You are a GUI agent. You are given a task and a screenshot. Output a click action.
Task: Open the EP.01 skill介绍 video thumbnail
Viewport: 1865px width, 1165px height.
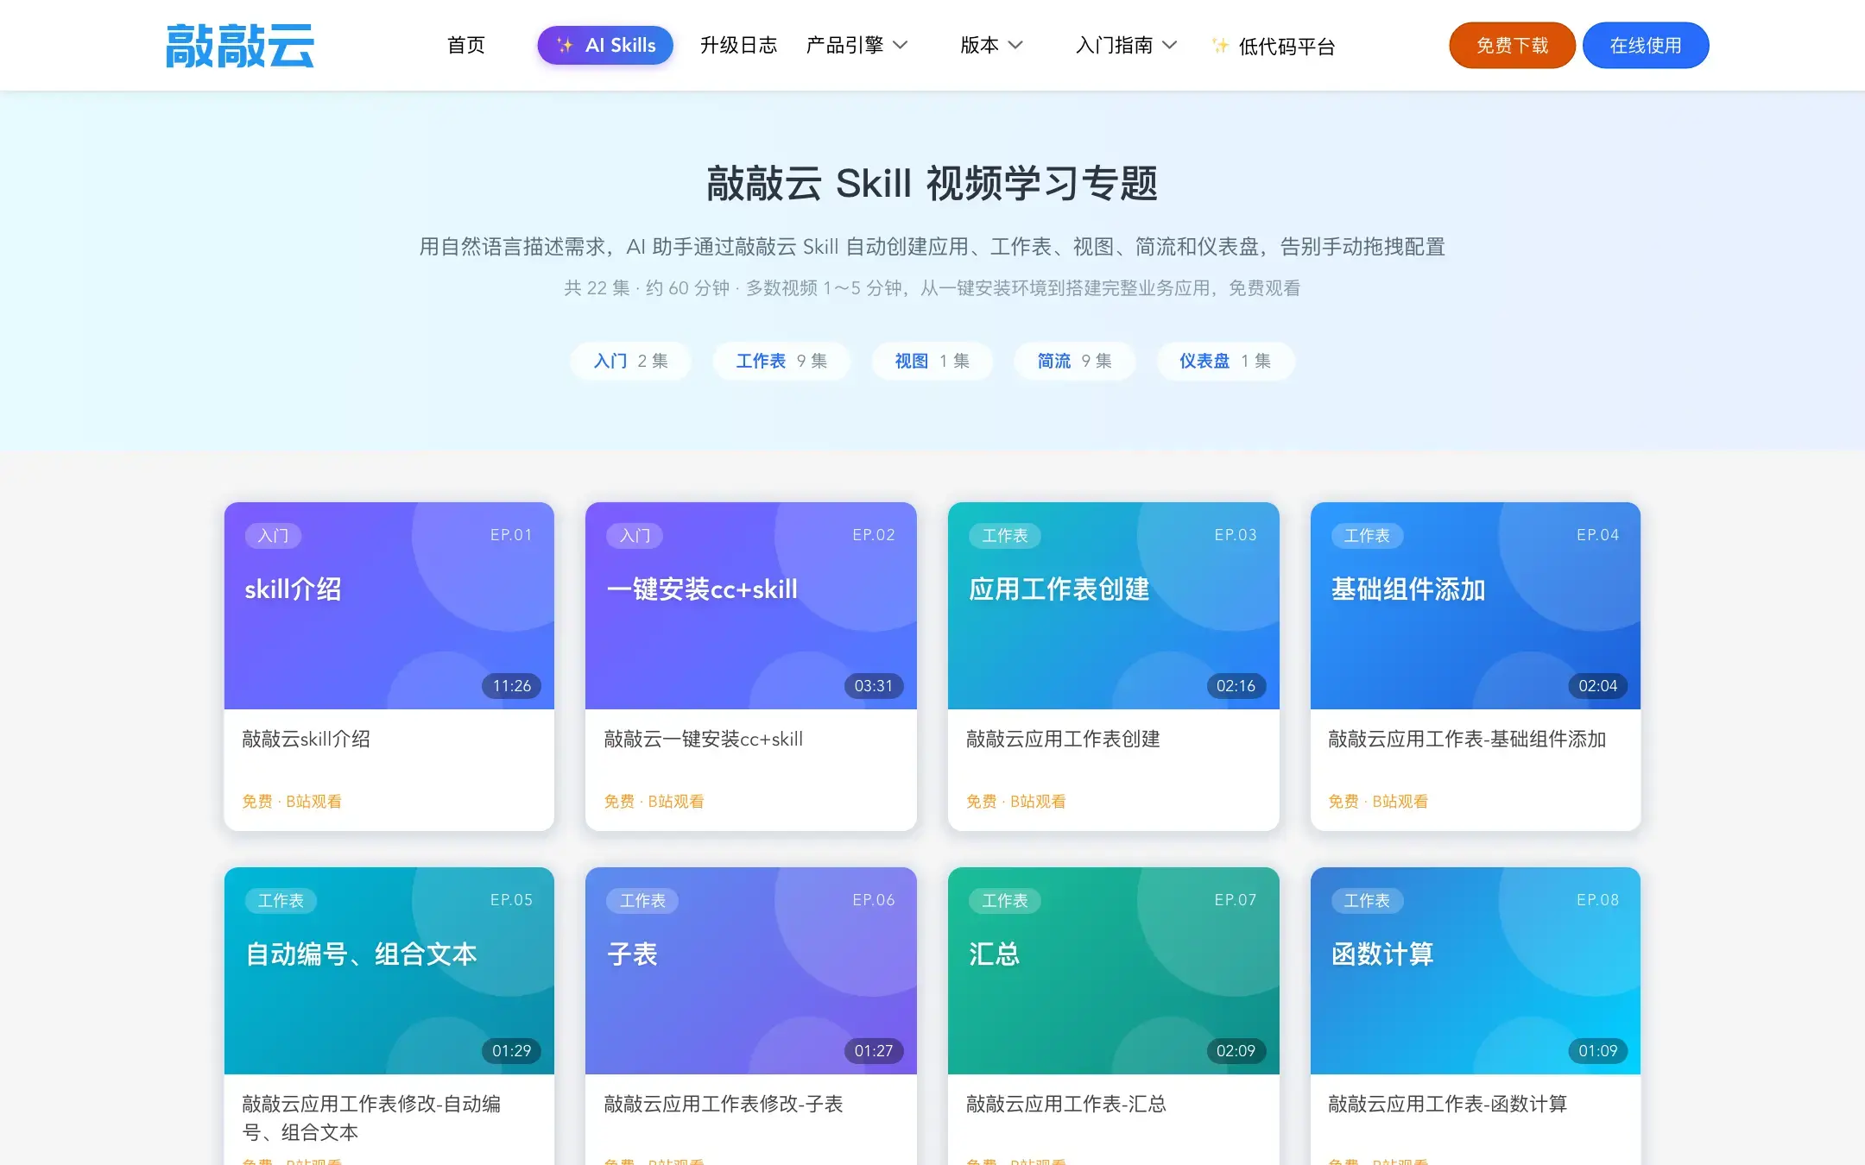(x=389, y=606)
